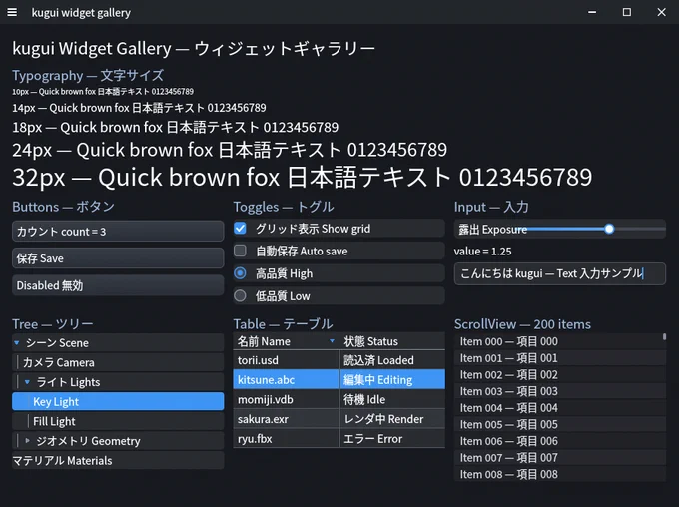Click the カウント count = 3 button

pos(118,232)
